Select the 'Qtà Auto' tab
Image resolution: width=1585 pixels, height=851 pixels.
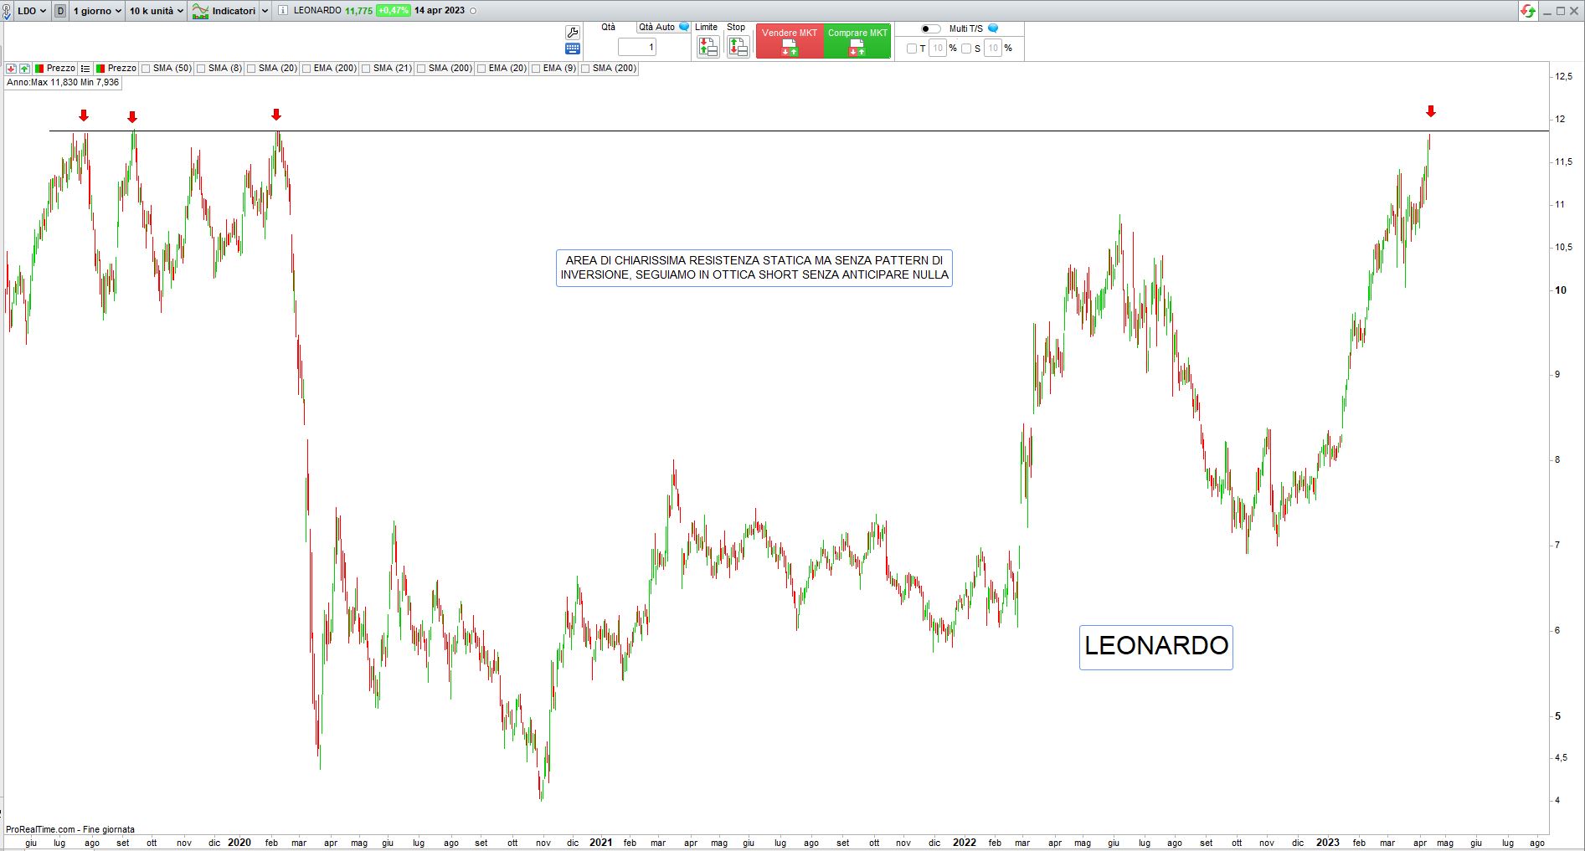click(656, 27)
